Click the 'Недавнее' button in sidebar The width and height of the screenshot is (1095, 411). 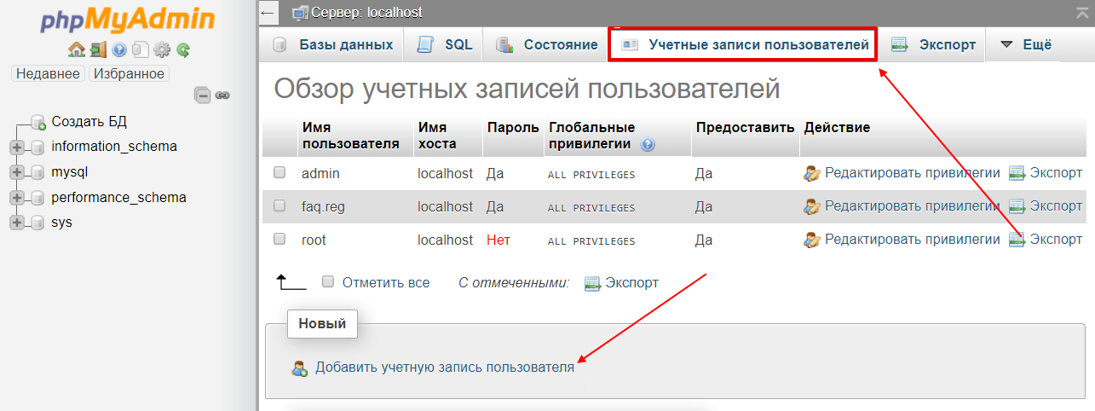point(48,73)
